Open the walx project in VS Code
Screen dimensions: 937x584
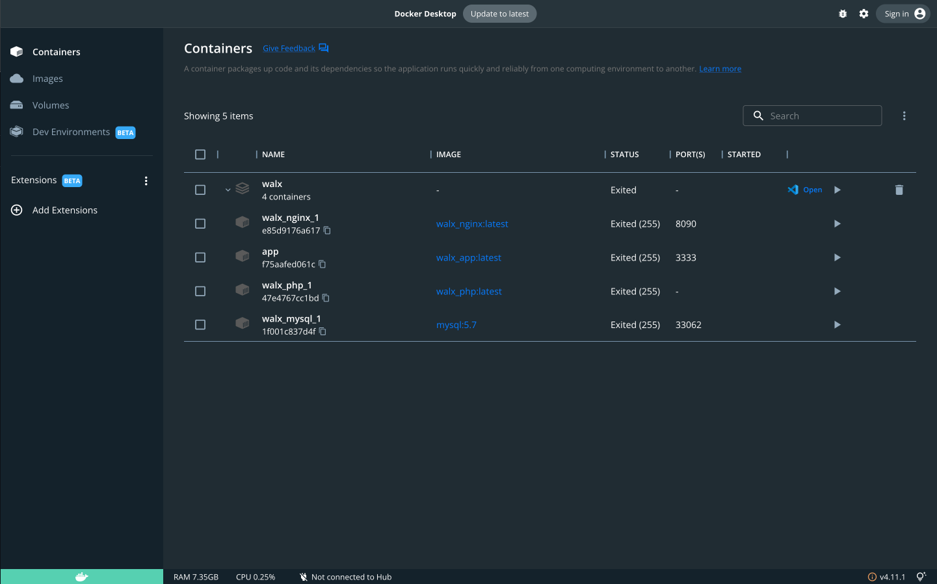(x=804, y=190)
